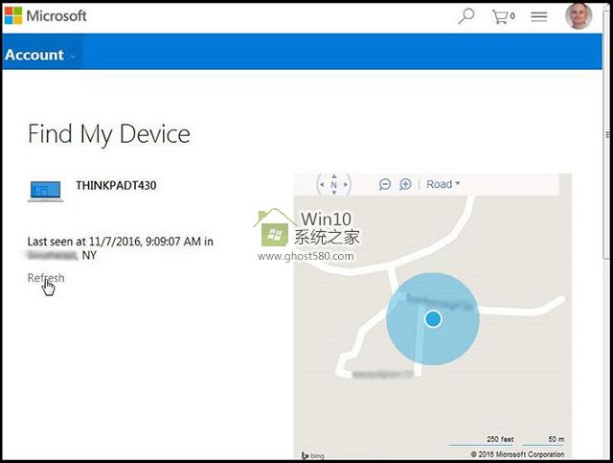Click the Microsoft logo
Viewport: 613px width, 463px height.
[45, 15]
